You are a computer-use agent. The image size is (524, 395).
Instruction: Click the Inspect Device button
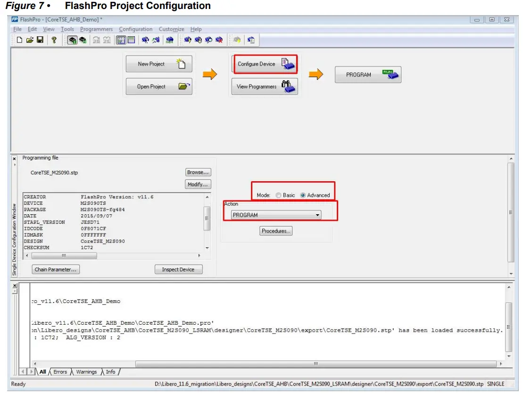(178, 269)
